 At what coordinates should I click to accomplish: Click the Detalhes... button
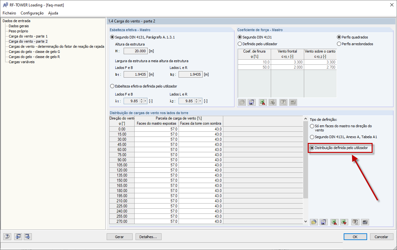148,237
